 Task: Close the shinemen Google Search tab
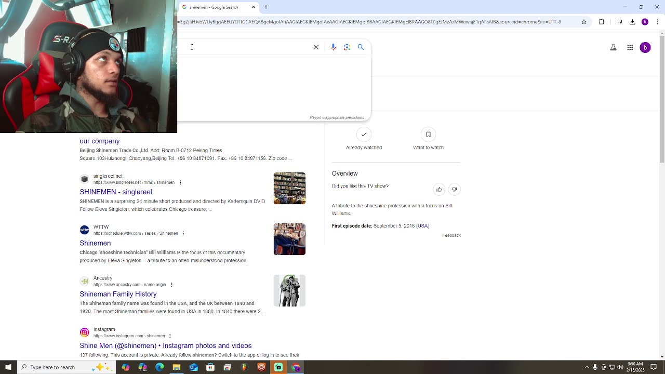coord(254,7)
